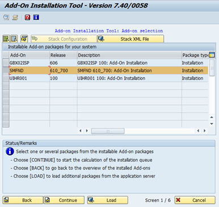Image resolution: width=219 pixels, height=207 pixels.
Task: Click the Status/Remarks panel header
Action: [x=109, y=143]
